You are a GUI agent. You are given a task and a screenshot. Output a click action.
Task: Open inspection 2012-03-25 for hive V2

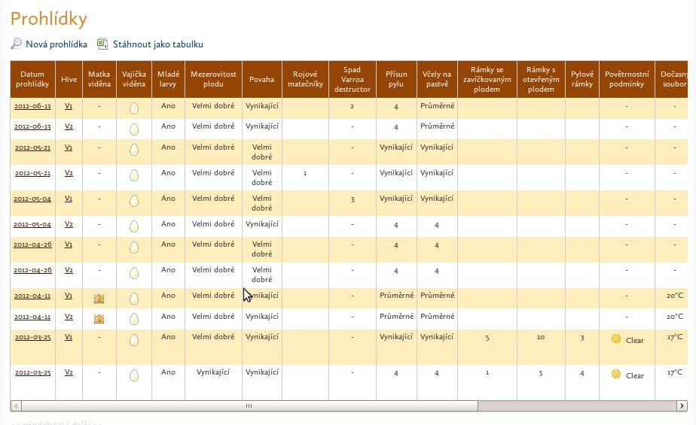pyautogui.click(x=32, y=372)
